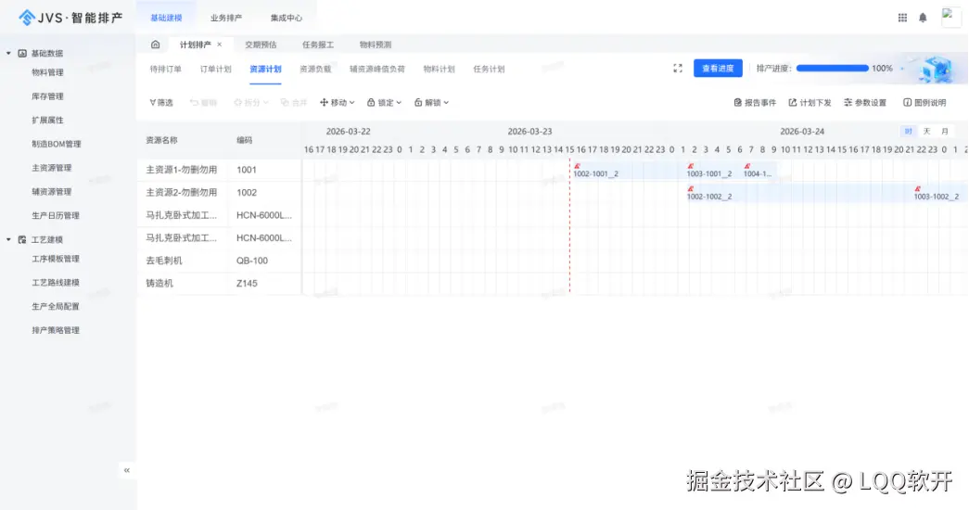Open 工艺路线建模 in the sidebar
969x510 pixels.
click(56, 283)
